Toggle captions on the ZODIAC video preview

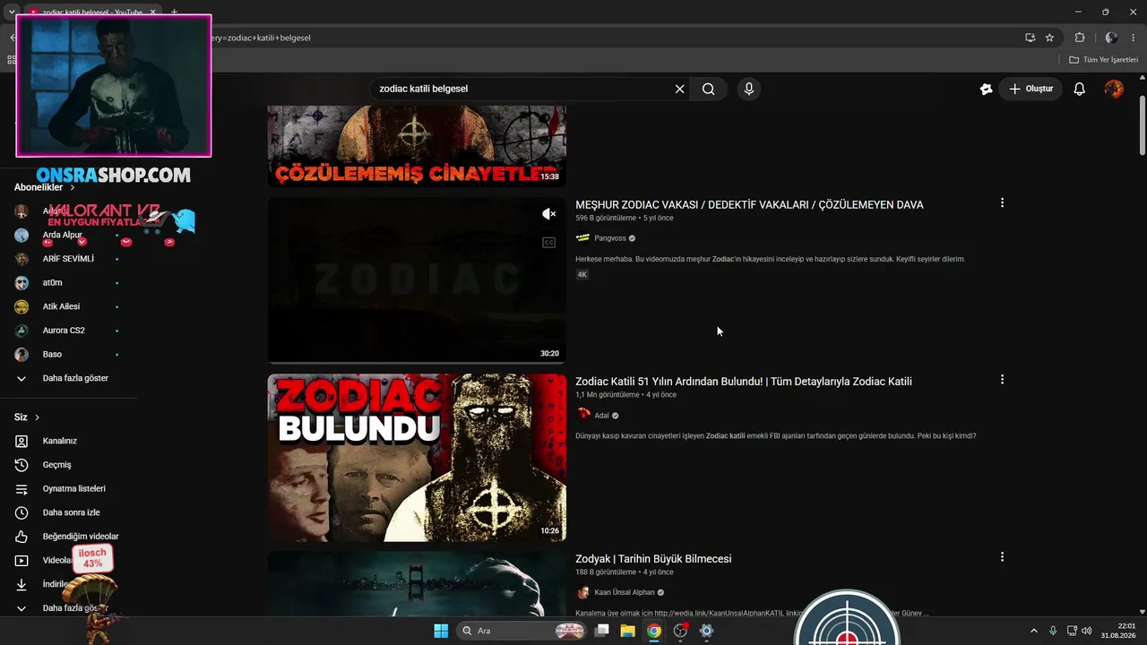pos(548,242)
